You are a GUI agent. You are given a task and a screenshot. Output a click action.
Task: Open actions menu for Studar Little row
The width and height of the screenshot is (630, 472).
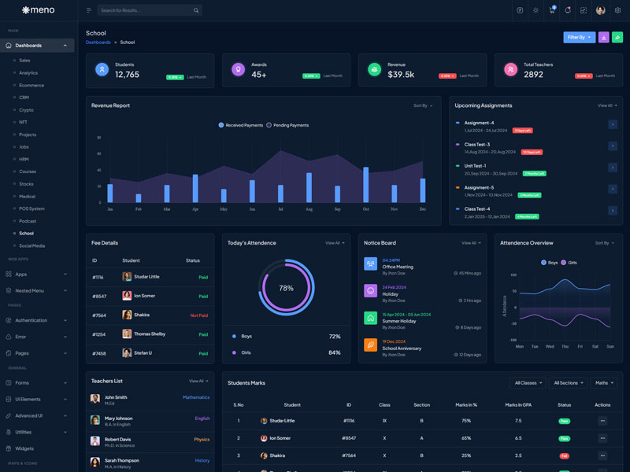(602, 421)
